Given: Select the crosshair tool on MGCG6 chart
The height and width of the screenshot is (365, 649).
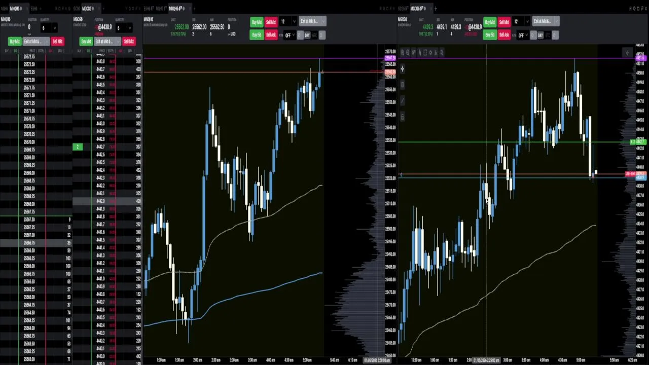Looking at the screenshot, I should [403, 68].
